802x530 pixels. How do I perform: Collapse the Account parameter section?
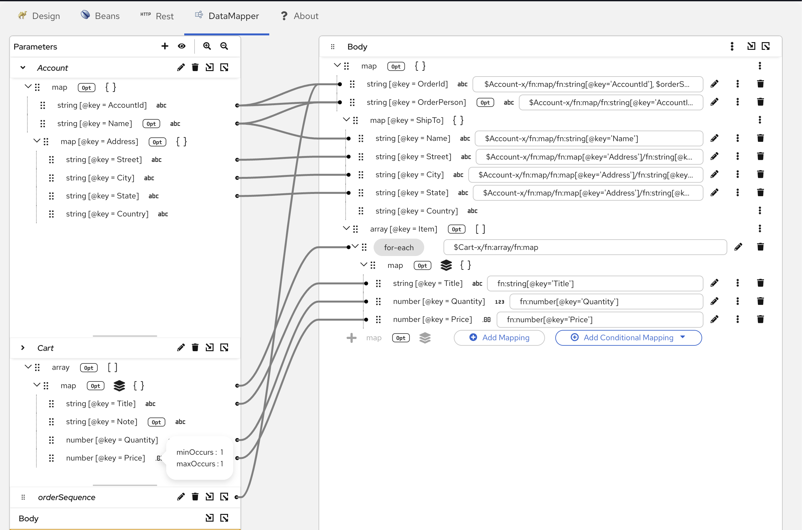pyautogui.click(x=23, y=67)
